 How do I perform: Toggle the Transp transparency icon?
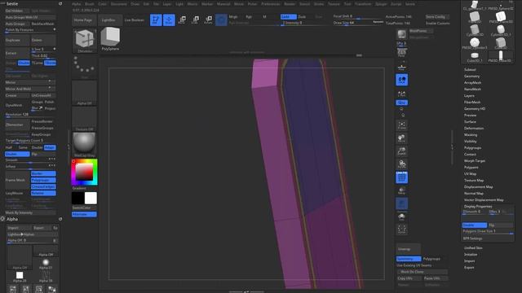(x=402, y=190)
